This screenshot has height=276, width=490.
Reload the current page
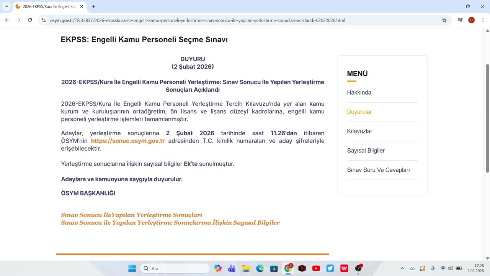point(30,20)
